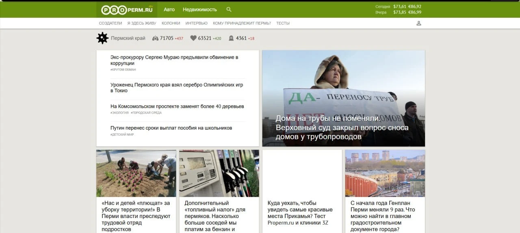Click the recovered count 63521
The width and height of the screenshot is (520, 233).
(x=205, y=38)
